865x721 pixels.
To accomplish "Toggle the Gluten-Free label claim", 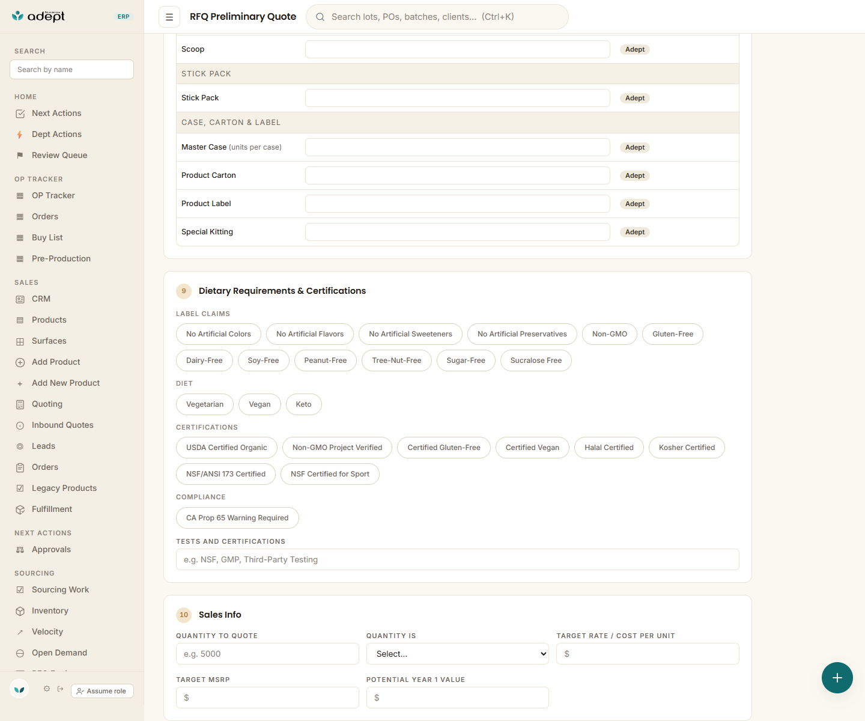I will pyautogui.click(x=673, y=334).
